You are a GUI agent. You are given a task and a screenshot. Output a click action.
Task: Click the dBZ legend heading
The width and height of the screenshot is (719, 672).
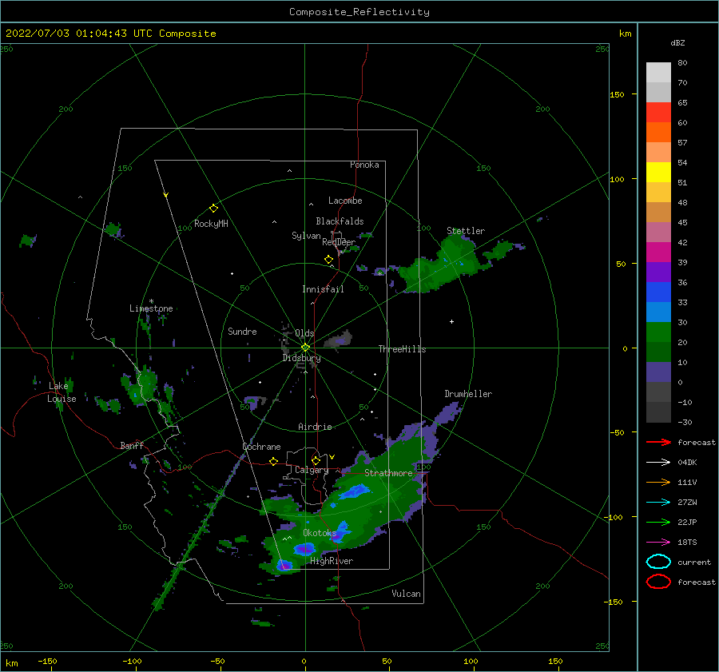coord(677,42)
